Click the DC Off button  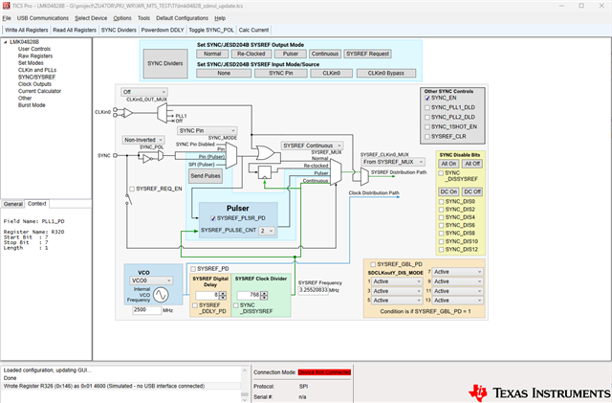click(471, 191)
